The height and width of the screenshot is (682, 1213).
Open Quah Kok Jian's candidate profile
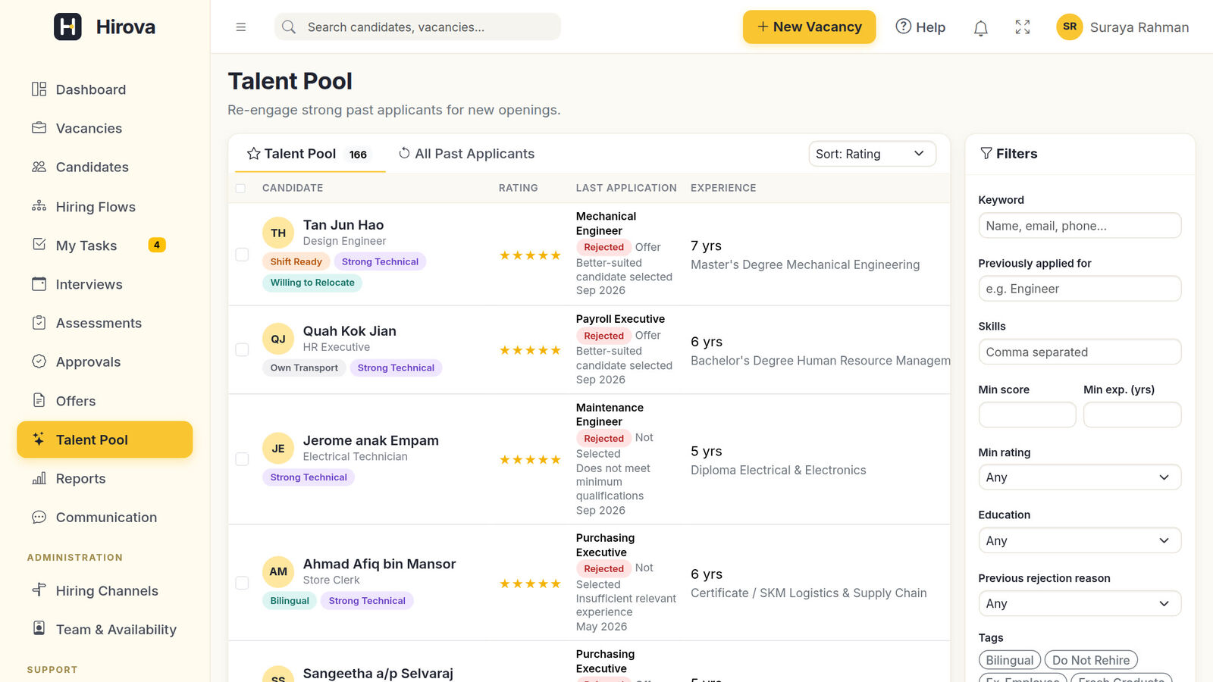349,331
